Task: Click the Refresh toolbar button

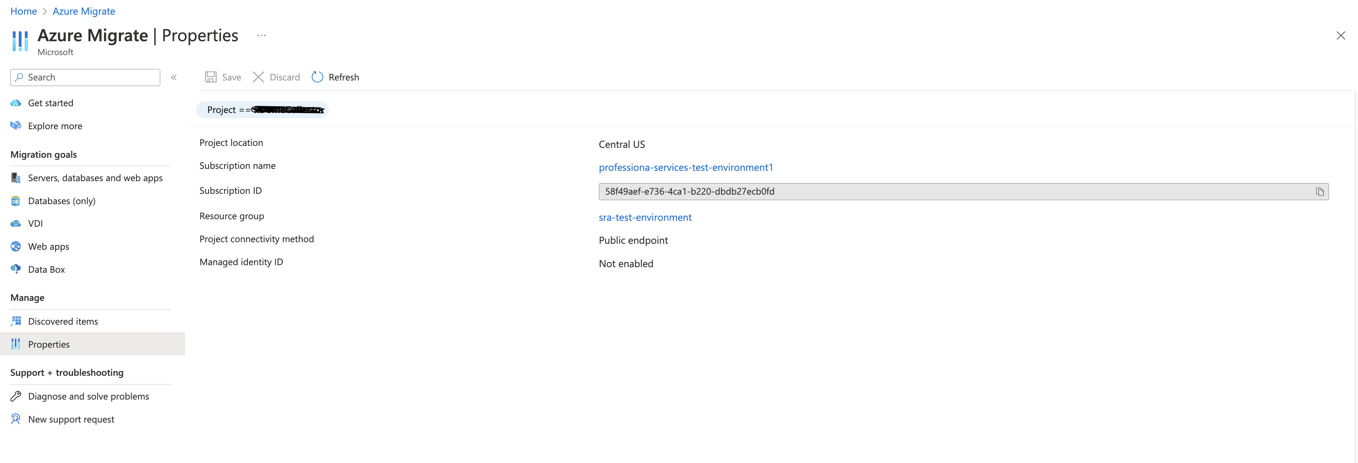Action: click(x=335, y=77)
